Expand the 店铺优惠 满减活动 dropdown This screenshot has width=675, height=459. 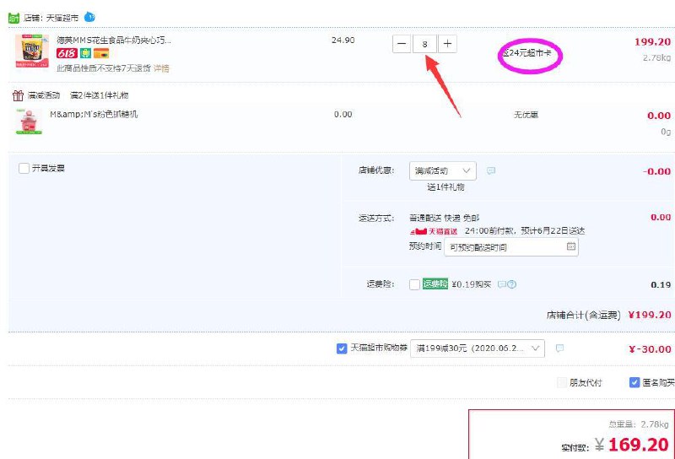[x=442, y=171]
